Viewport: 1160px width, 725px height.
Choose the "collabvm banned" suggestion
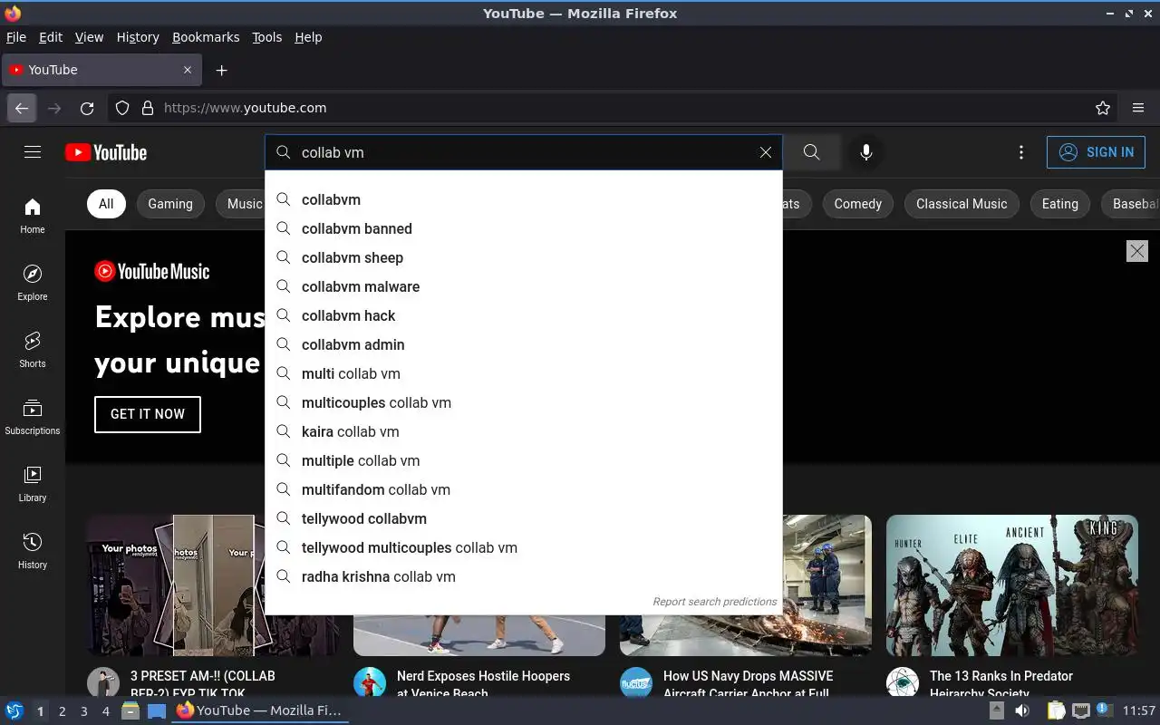coord(524,228)
